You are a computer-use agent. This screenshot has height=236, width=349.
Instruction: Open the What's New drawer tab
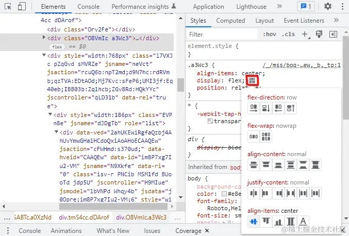[x=113, y=231]
